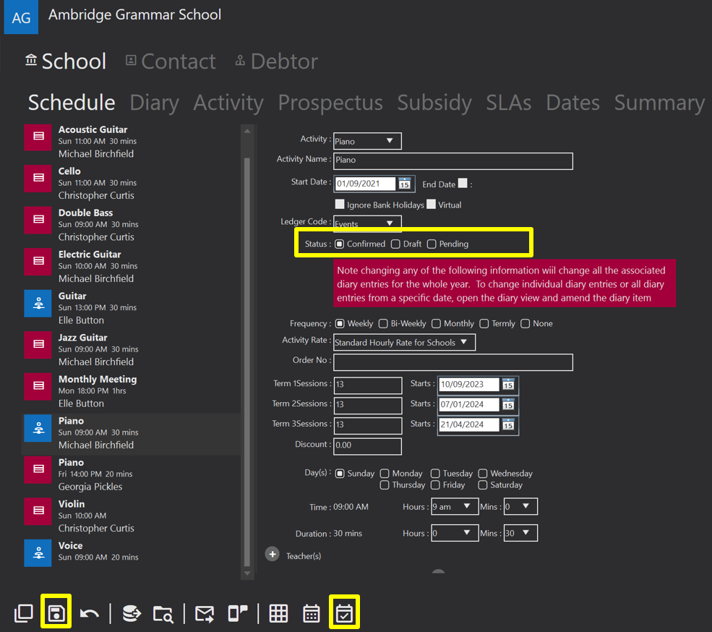Click the database export icon
The image size is (712, 632).
coord(132,613)
